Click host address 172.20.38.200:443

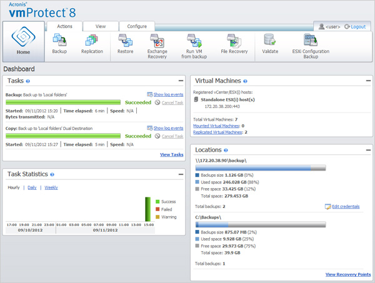click(x=222, y=106)
